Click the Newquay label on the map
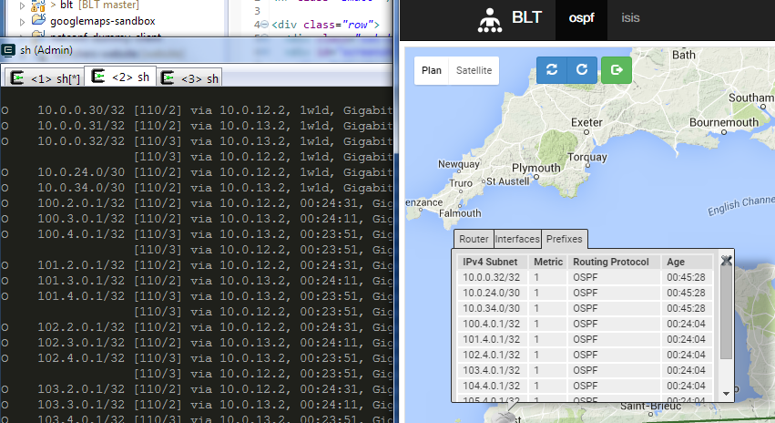The width and height of the screenshot is (775, 423). point(459,164)
